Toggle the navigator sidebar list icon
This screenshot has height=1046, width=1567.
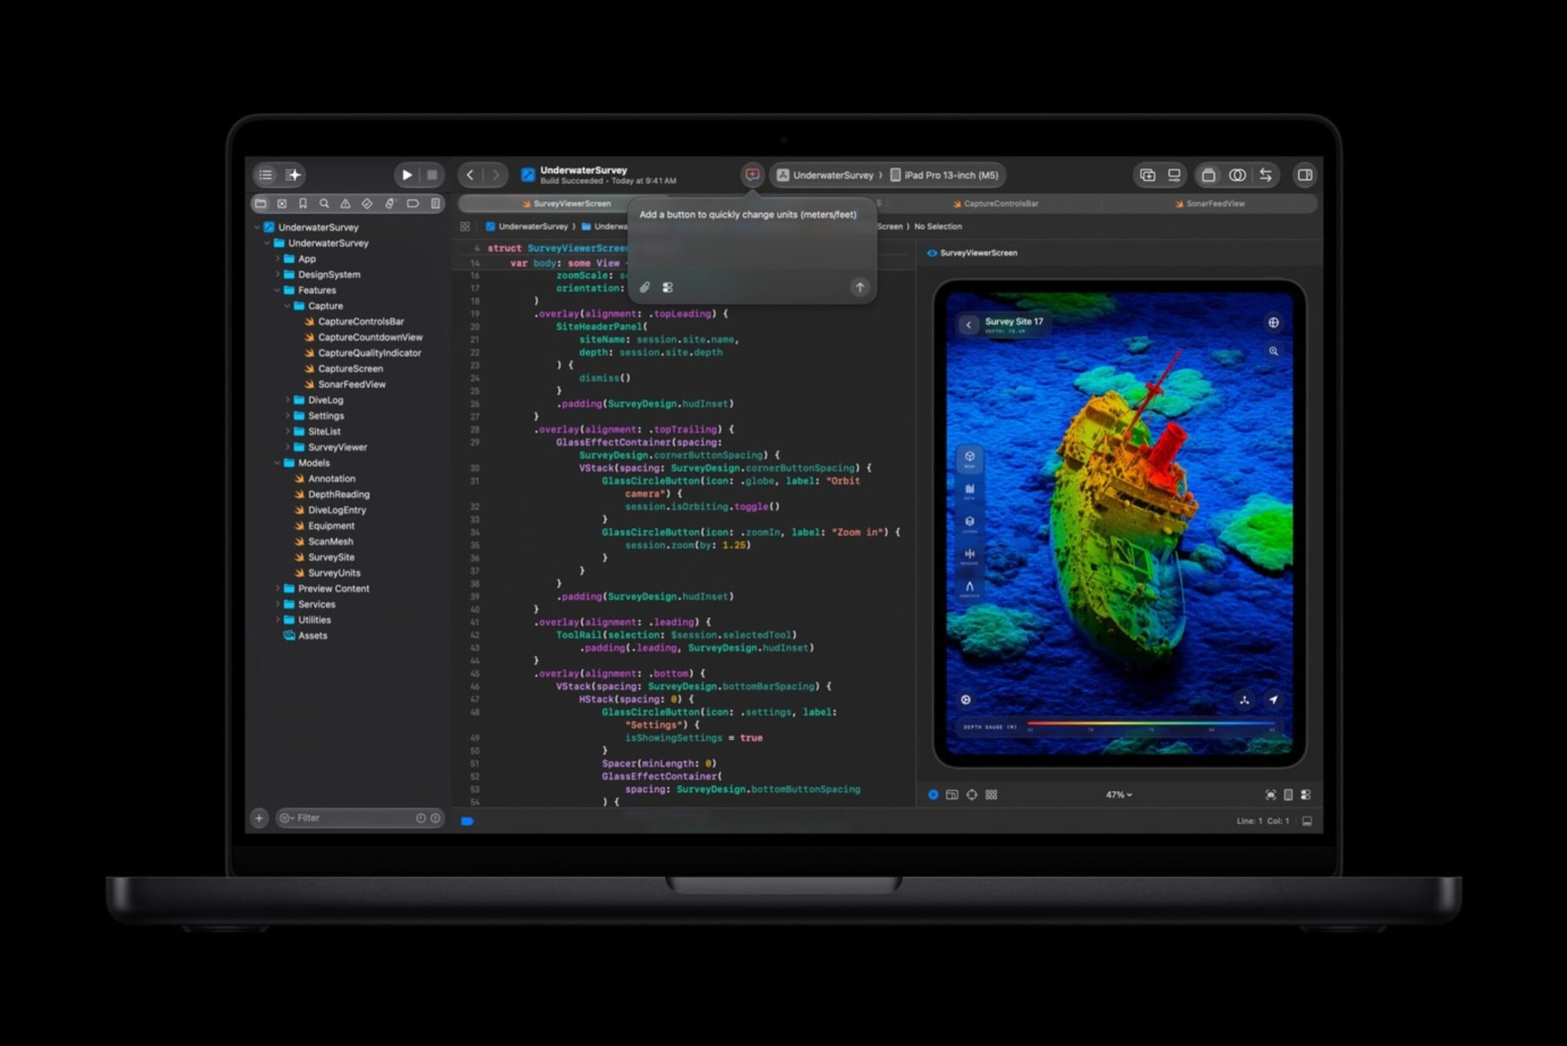click(266, 175)
